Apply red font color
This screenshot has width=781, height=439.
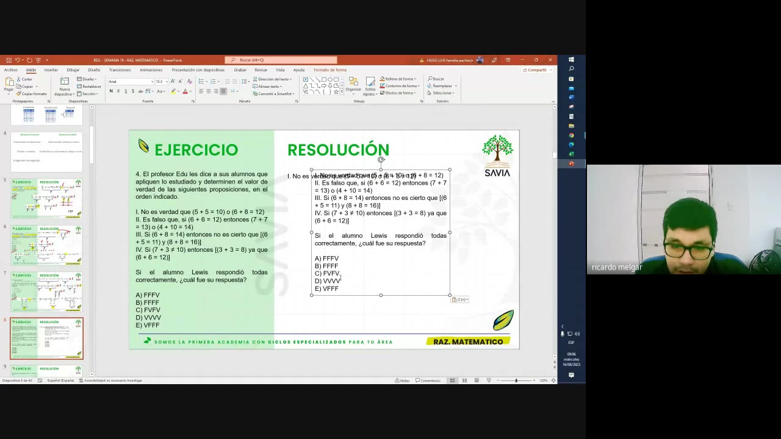click(185, 91)
